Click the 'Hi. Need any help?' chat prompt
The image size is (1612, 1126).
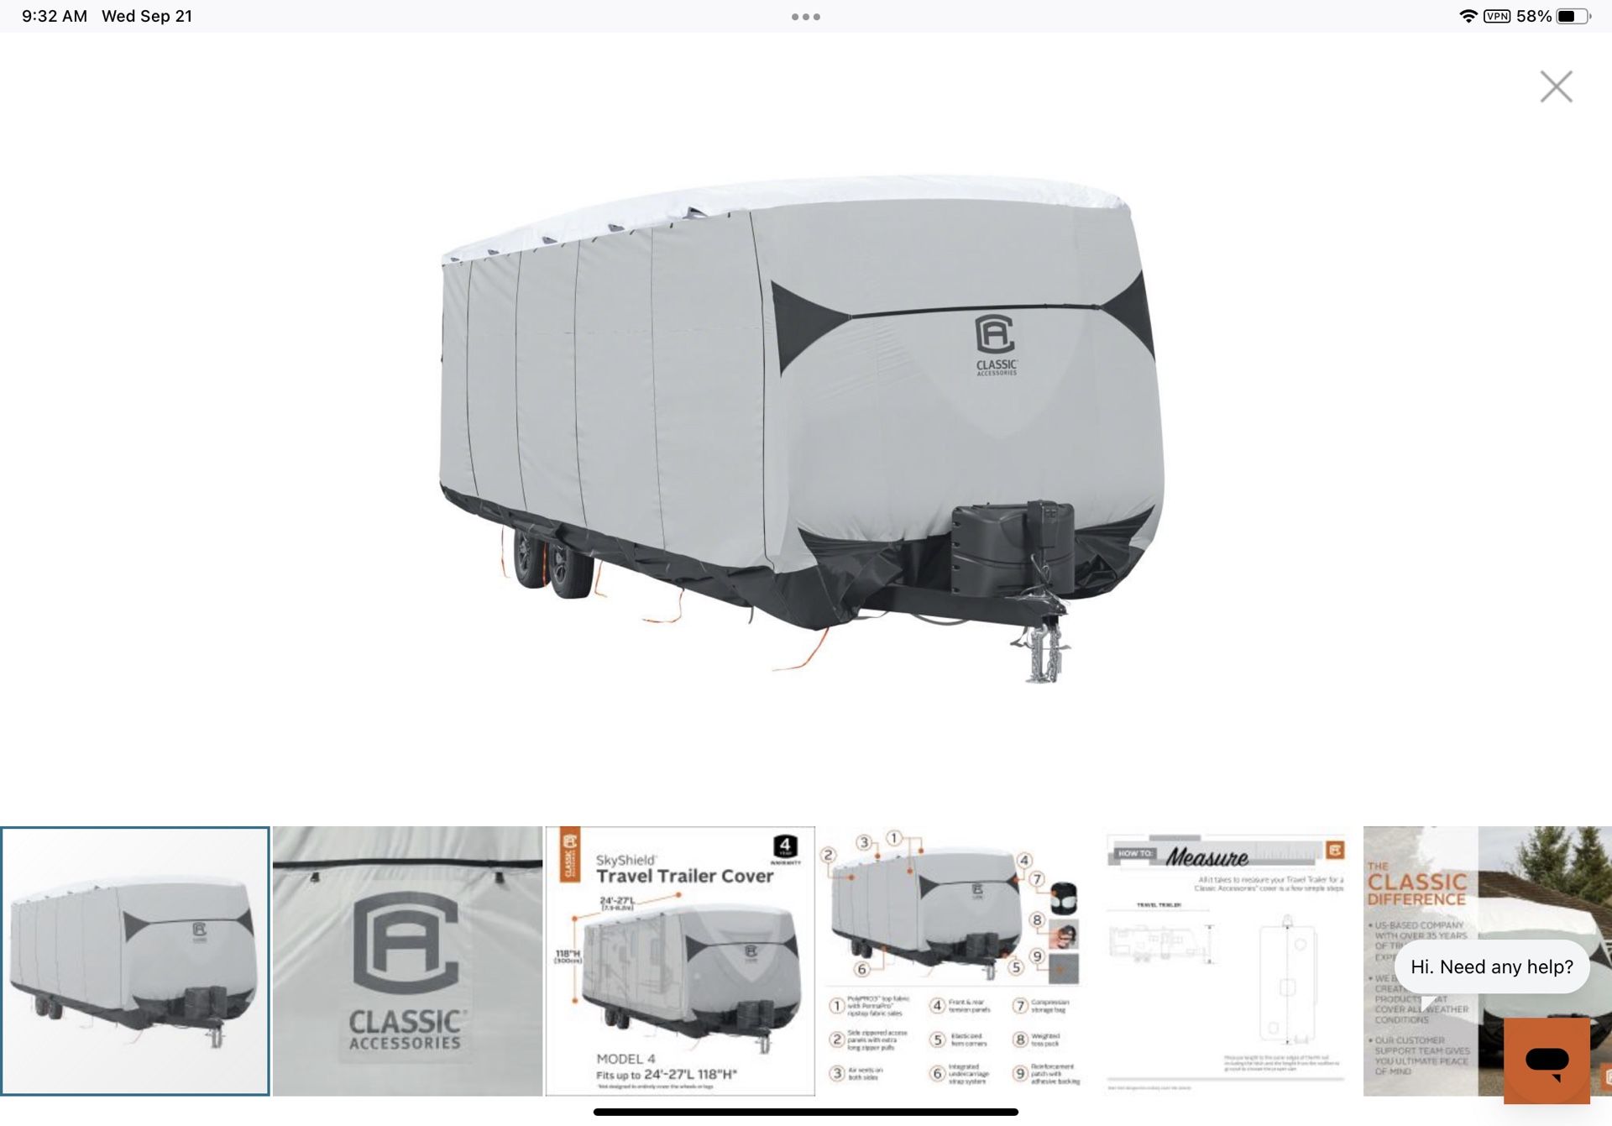(1492, 966)
